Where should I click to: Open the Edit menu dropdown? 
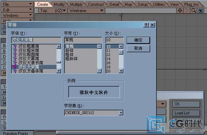point(17,10)
